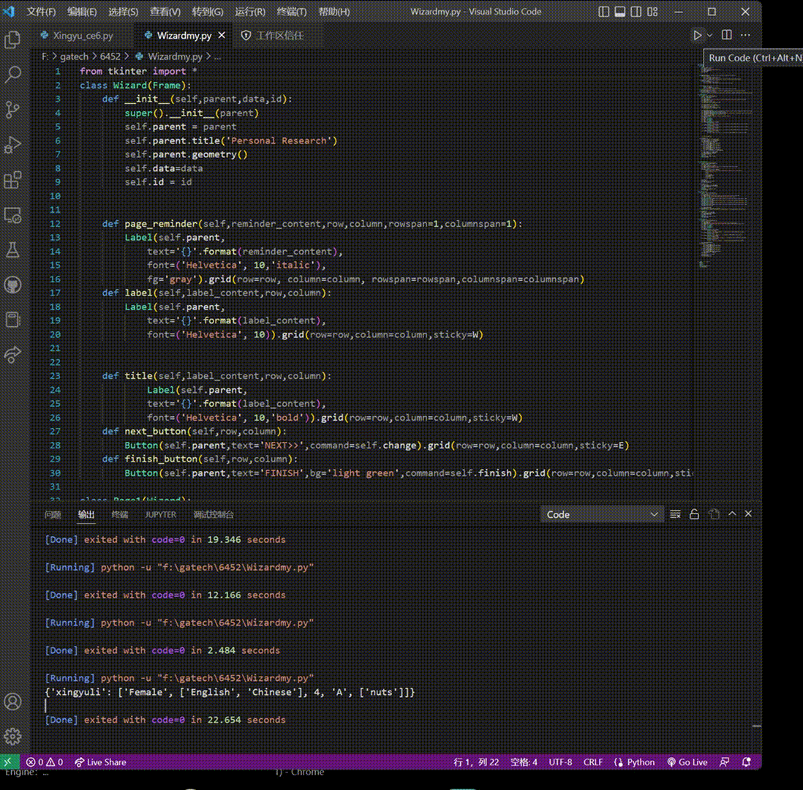Place cursor on line number 12
Screen dimensions: 803x790
point(55,224)
